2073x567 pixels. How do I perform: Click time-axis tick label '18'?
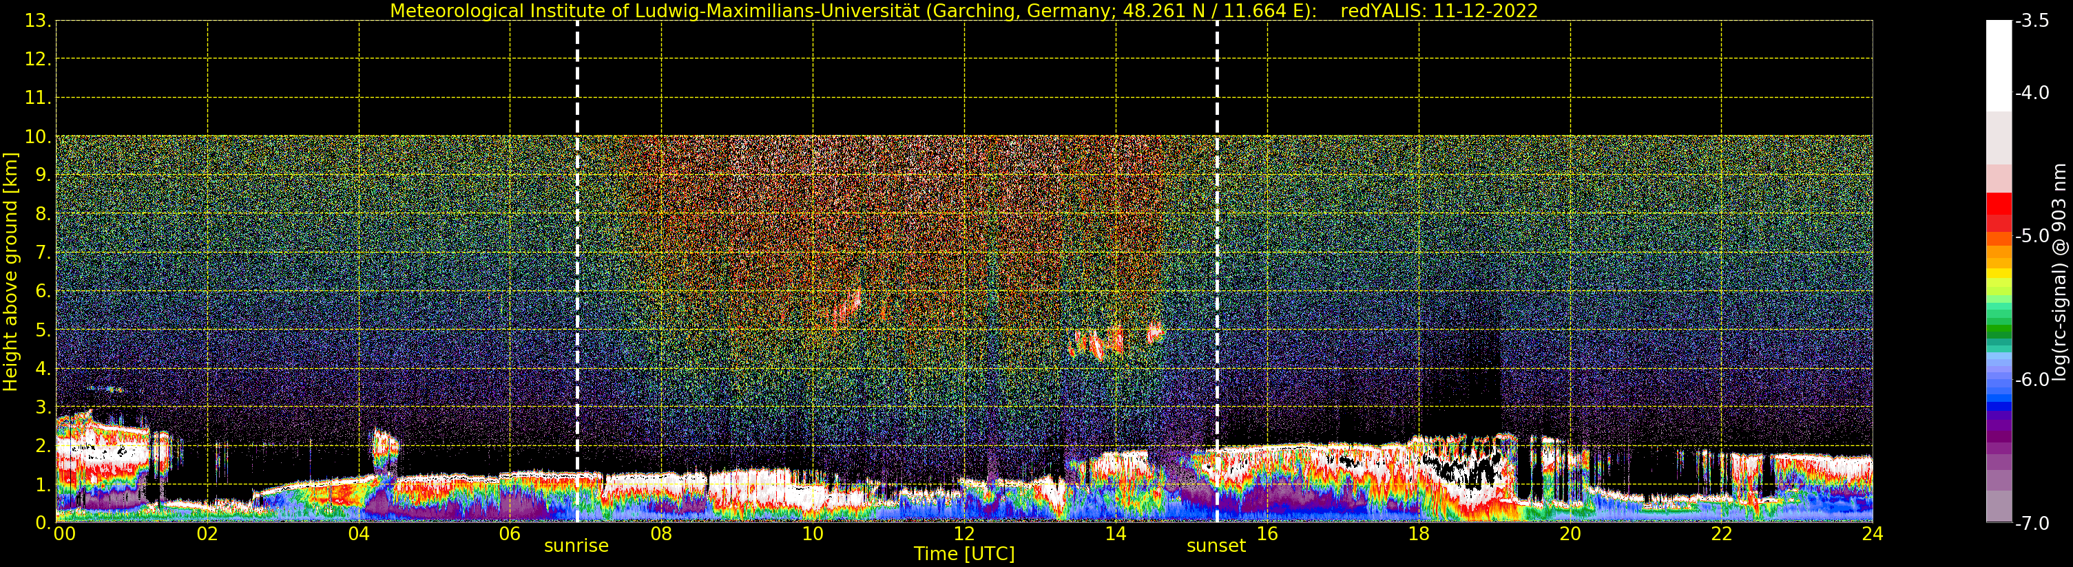click(1418, 534)
